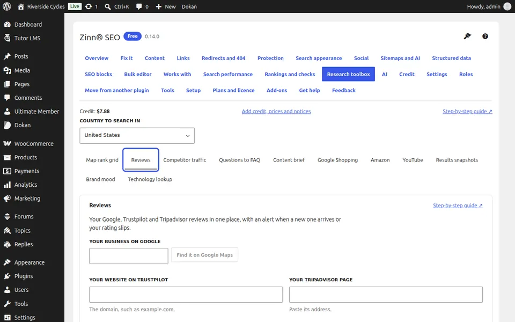Click the pin icon in Zinn SEO header
Screen dimensions: 515x322
(x=467, y=36)
